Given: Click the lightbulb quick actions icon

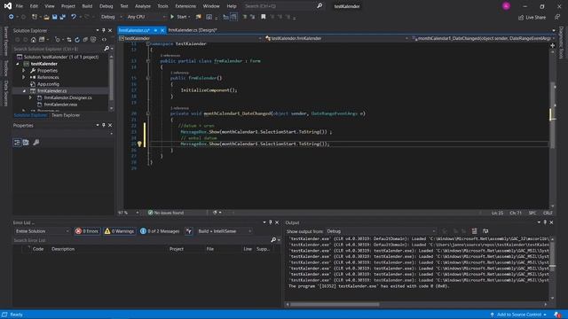Looking at the screenshot, I should tap(139, 144).
